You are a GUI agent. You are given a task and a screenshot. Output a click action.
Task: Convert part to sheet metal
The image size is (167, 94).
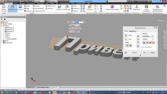157,8
